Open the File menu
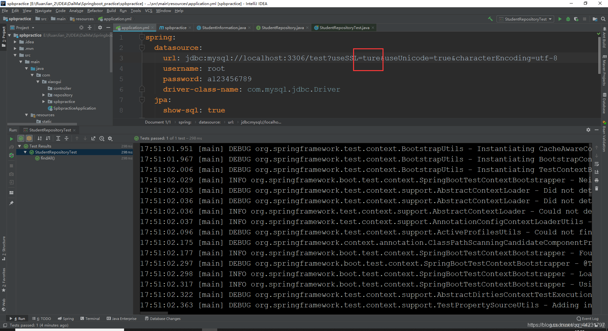This screenshot has height=331, width=608. (x=5, y=11)
